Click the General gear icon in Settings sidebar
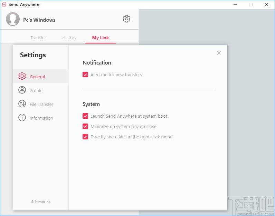Viewport: 275px width, 216px height. click(x=22, y=76)
